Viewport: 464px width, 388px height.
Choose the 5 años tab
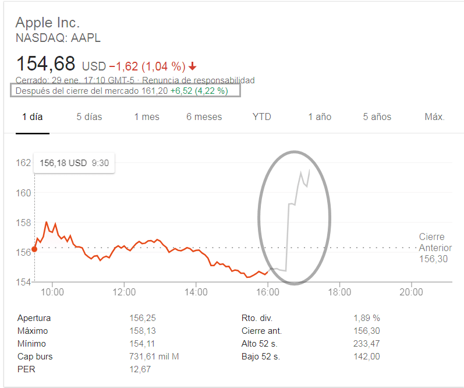[x=377, y=117]
